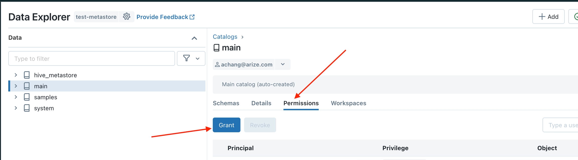
Task: Click the system catalog book icon
Action: tap(27, 108)
